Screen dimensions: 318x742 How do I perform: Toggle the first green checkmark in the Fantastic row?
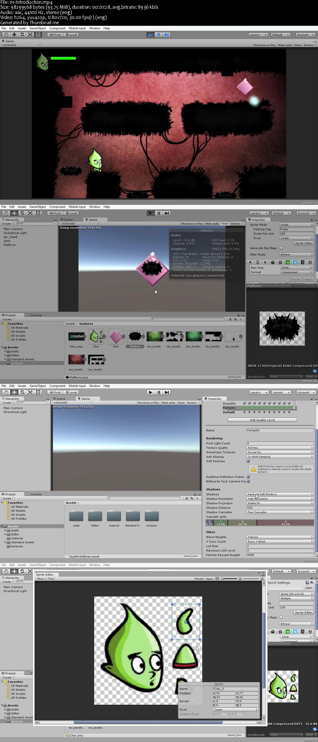click(x=244, y=408)
